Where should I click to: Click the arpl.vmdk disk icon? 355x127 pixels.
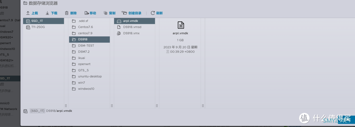(x=119, y=21)
